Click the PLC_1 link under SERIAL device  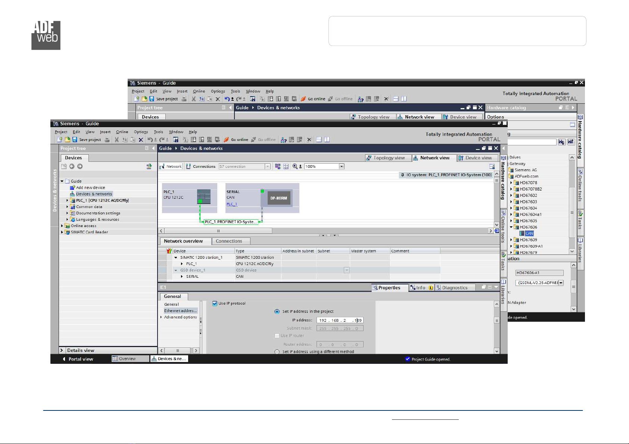point(231,204)
